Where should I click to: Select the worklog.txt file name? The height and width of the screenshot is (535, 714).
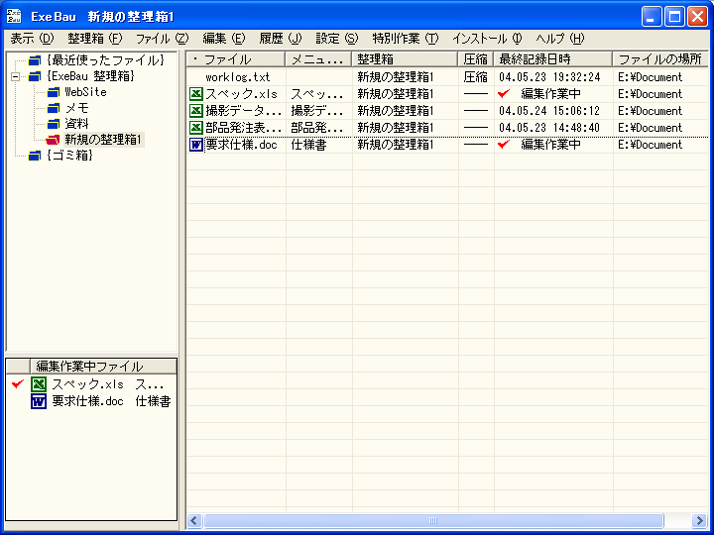238,77
